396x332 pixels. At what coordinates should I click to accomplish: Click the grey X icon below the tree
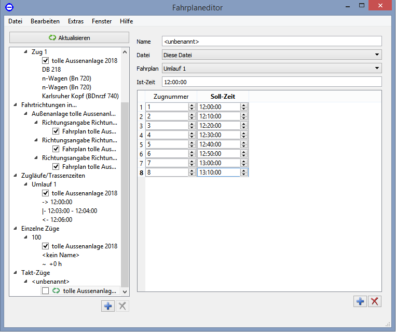pos(122,306)
